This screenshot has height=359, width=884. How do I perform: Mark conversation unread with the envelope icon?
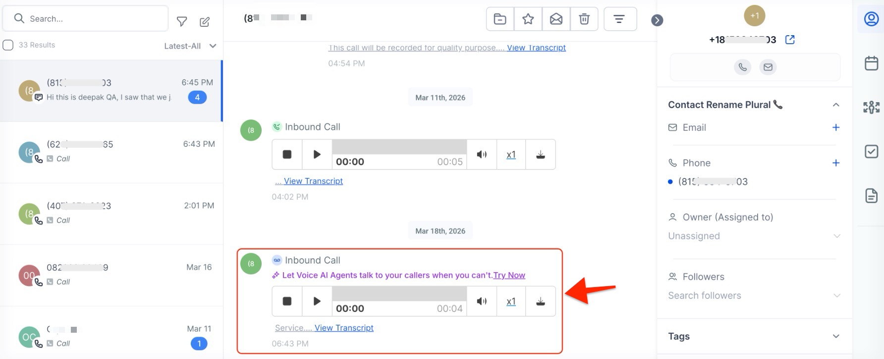pyautogui.click(x=556, y=19)
